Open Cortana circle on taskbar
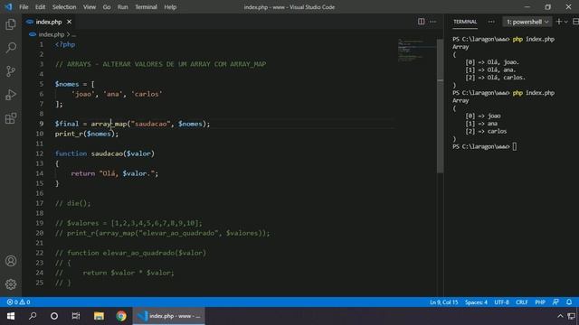 (54, 316)
